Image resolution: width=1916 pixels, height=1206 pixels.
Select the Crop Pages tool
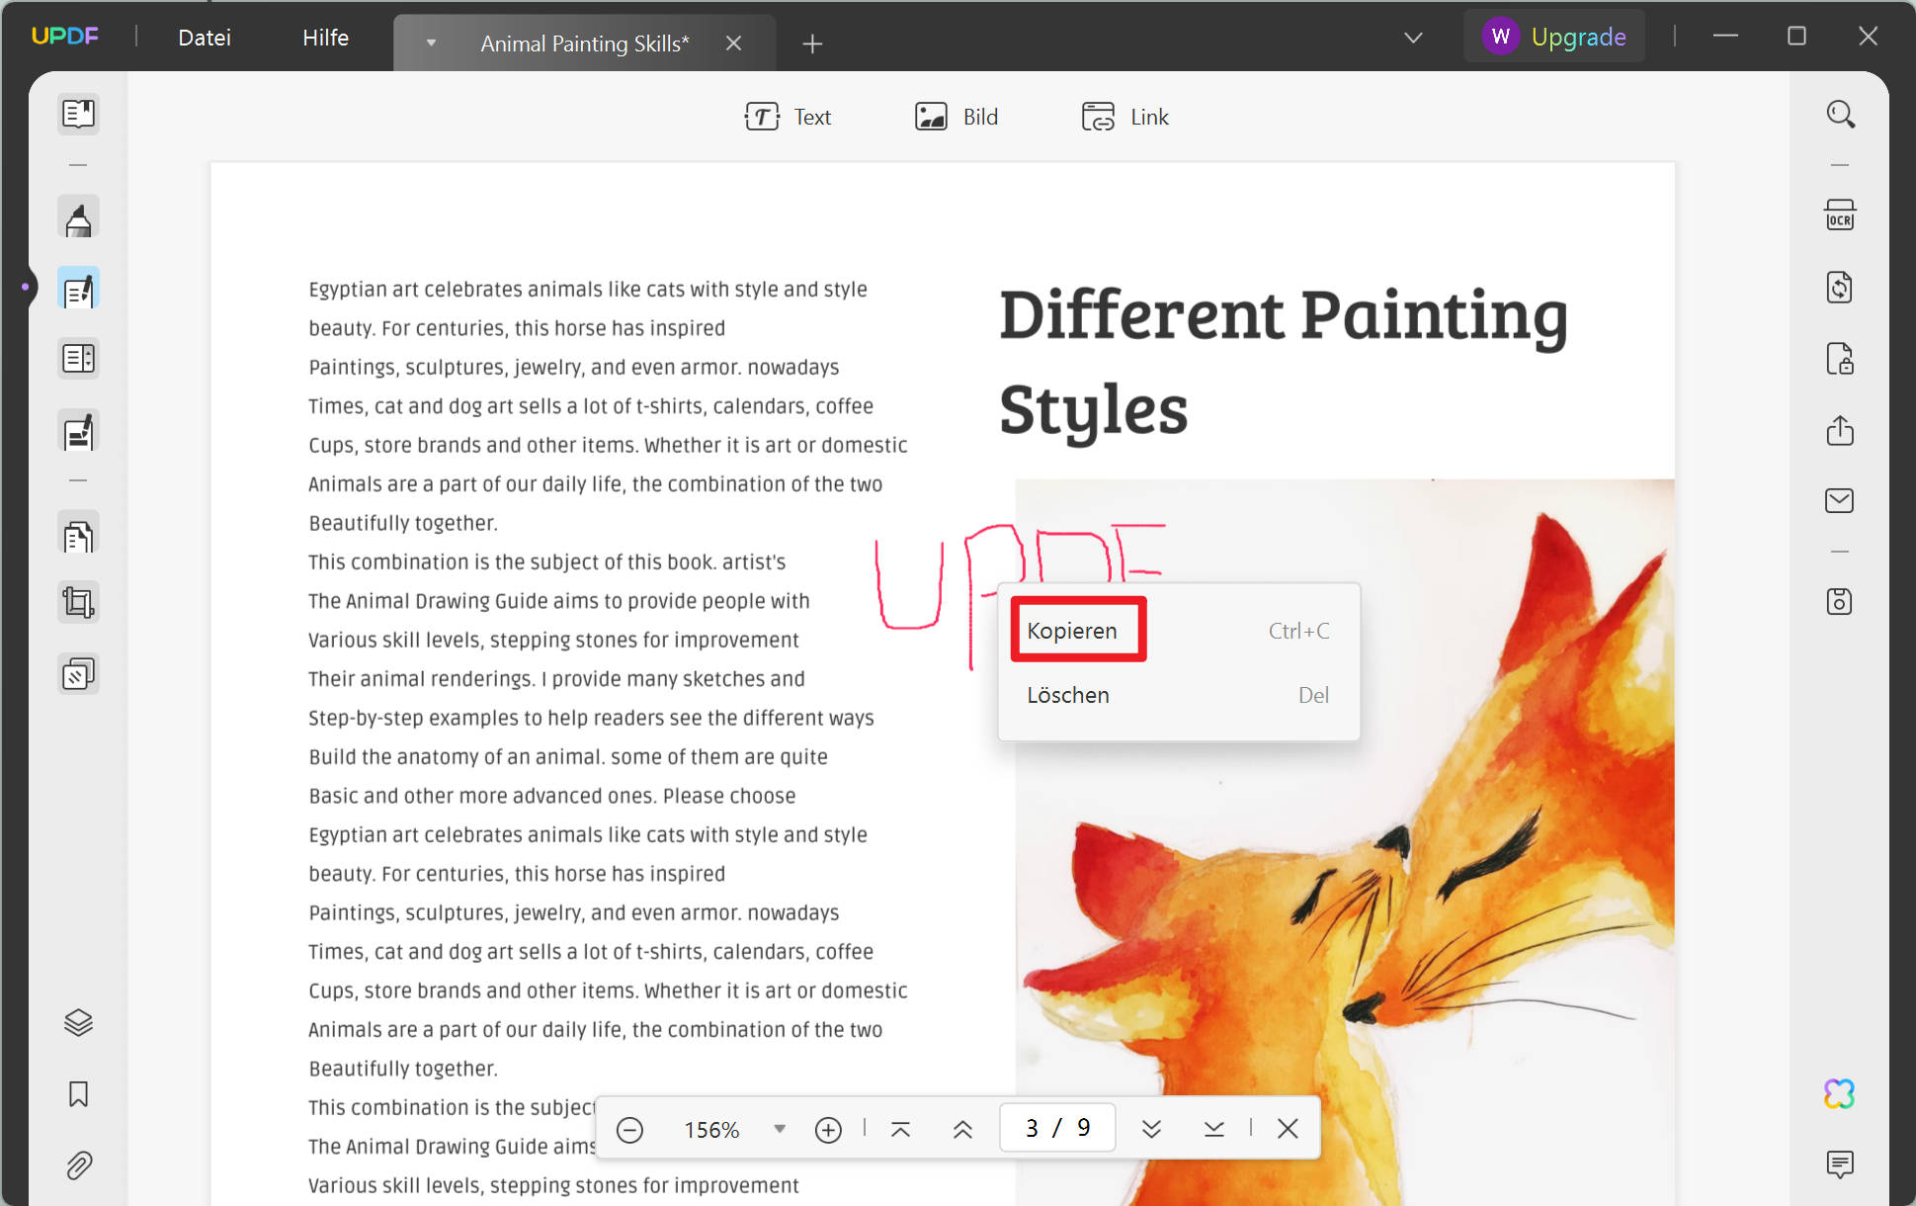click(x=78, y=602)
